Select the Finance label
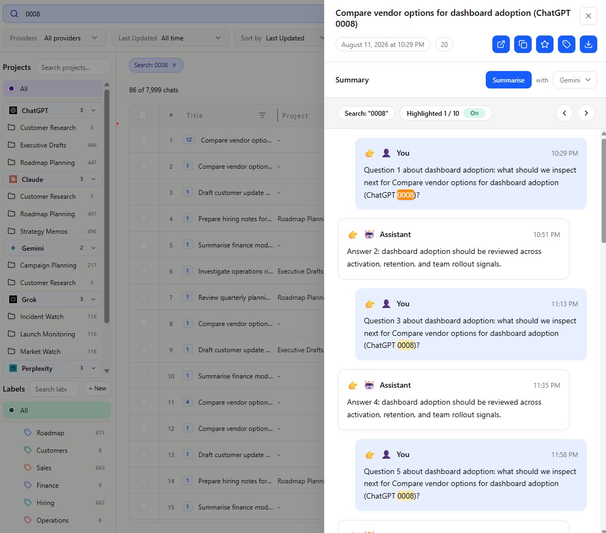The image size is (606, 533). point(57,485)
